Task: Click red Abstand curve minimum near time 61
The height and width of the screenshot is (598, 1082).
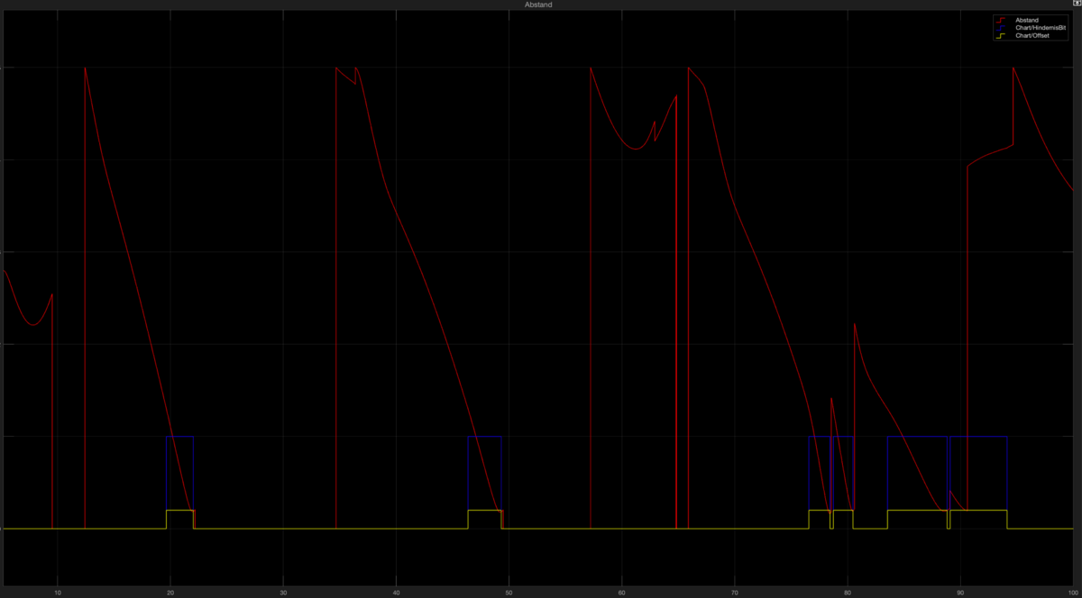Action: 635,149
